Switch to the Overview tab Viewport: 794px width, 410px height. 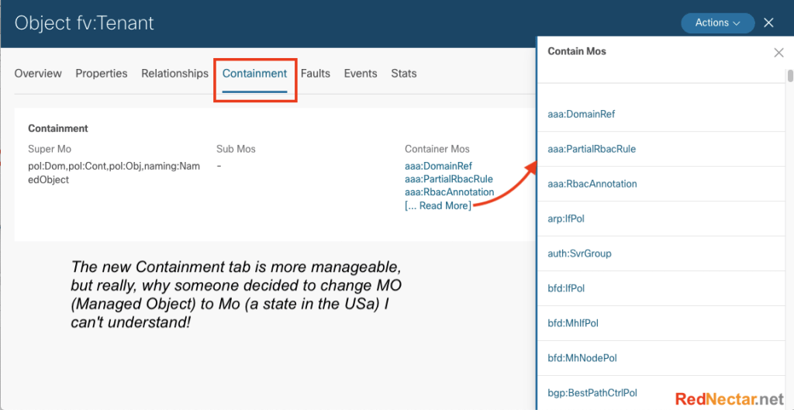38,74
